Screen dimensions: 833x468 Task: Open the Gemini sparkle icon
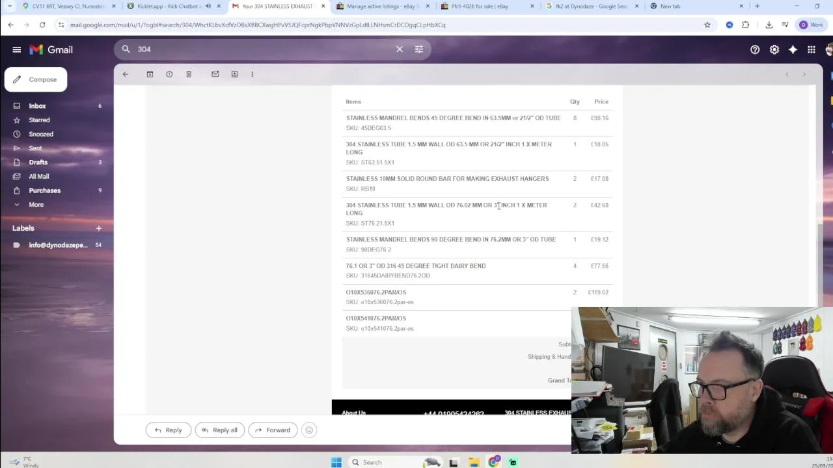click(793, 49)
